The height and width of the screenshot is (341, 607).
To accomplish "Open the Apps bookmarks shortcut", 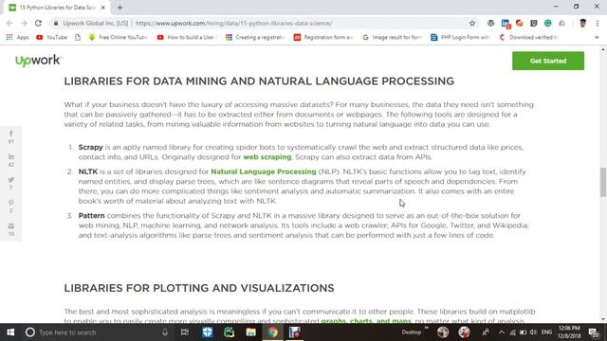I will tap(18, 38).
